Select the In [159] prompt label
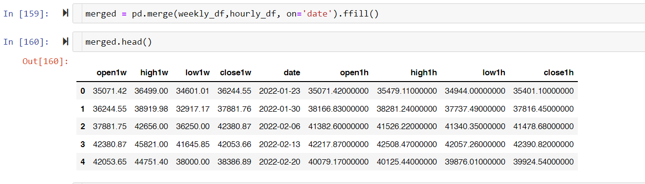 coord(26,14)
